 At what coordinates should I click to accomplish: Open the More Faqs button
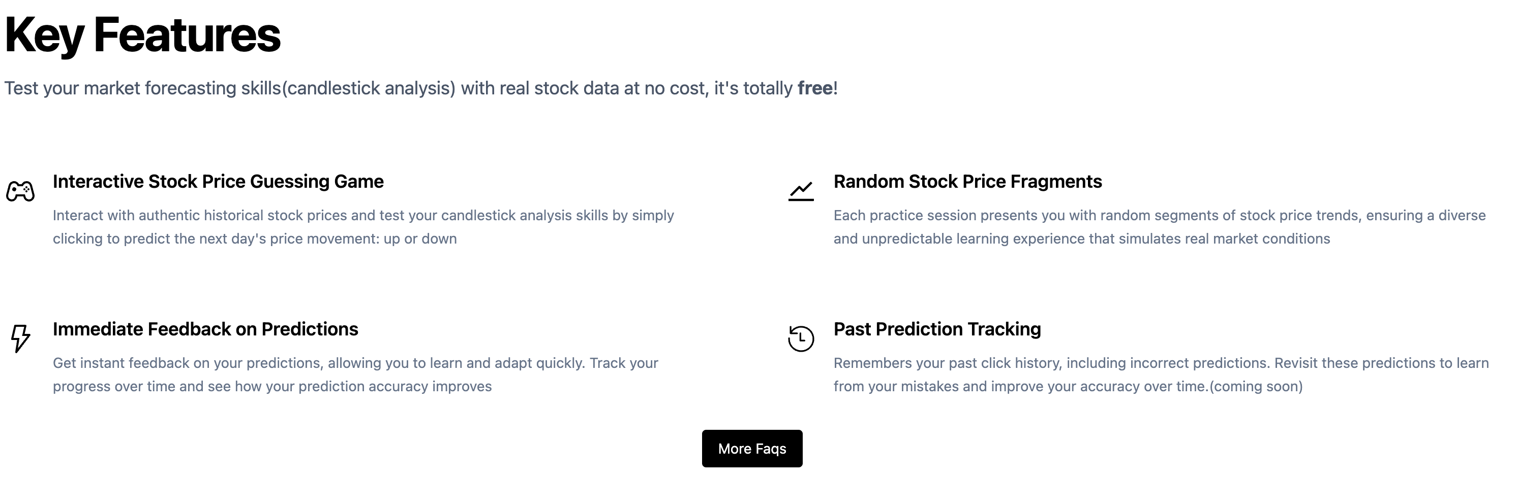752,449
